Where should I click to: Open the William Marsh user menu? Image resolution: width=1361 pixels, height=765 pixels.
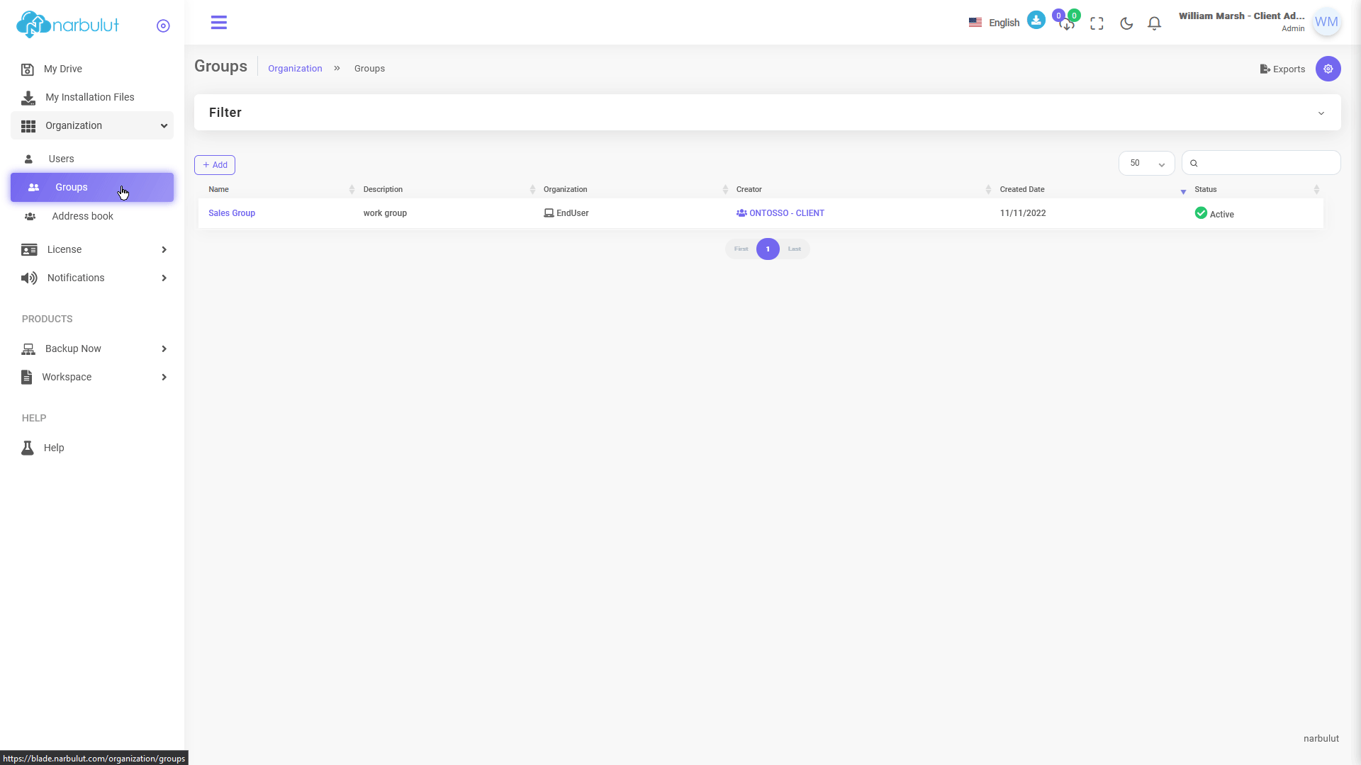point(1241,22)
